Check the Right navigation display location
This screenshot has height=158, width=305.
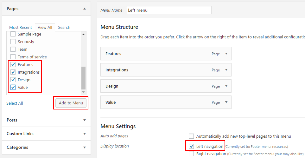click(x=191, y=154)
